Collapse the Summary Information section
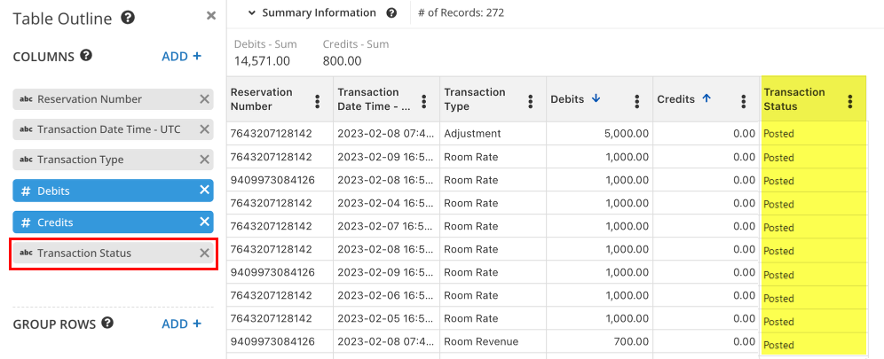The height and width of the screenshot is (359, 884). 252,13
